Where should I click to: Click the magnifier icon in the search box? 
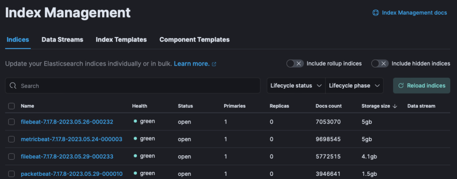coord(13,86)
